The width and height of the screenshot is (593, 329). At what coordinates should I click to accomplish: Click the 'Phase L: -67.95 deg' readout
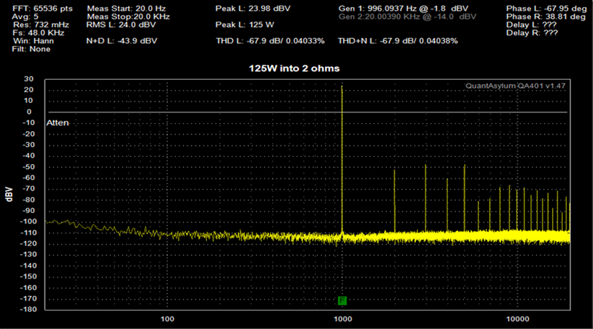[546, 9]
